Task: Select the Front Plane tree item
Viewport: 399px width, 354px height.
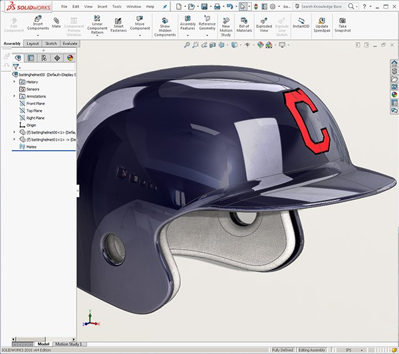Action: [32, 104]
